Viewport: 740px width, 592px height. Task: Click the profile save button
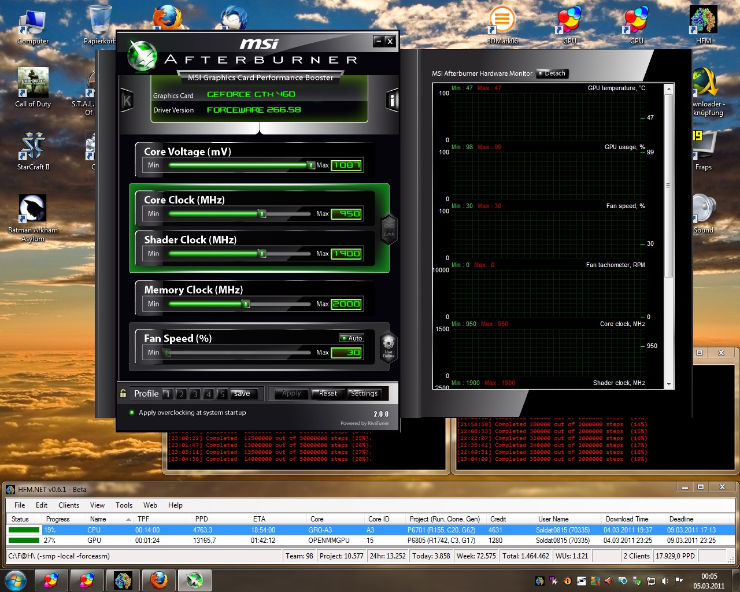242,394
